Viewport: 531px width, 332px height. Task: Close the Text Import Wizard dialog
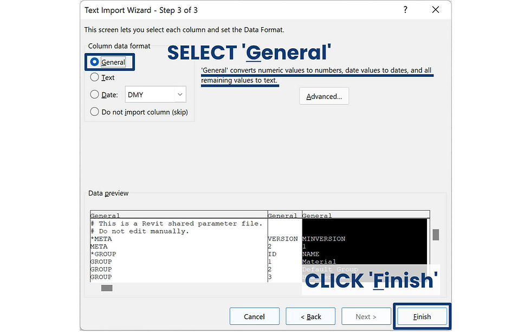436,10
